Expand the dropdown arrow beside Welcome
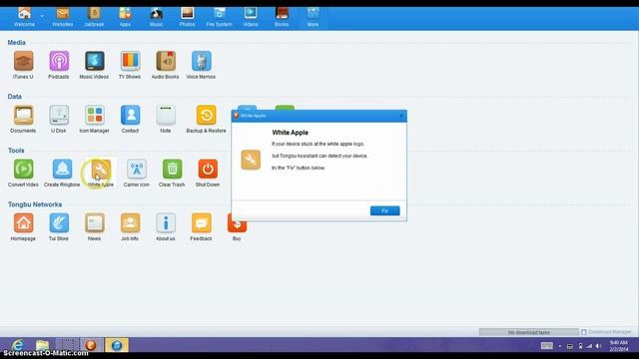 pyautogui.click(x=42, y=16)
